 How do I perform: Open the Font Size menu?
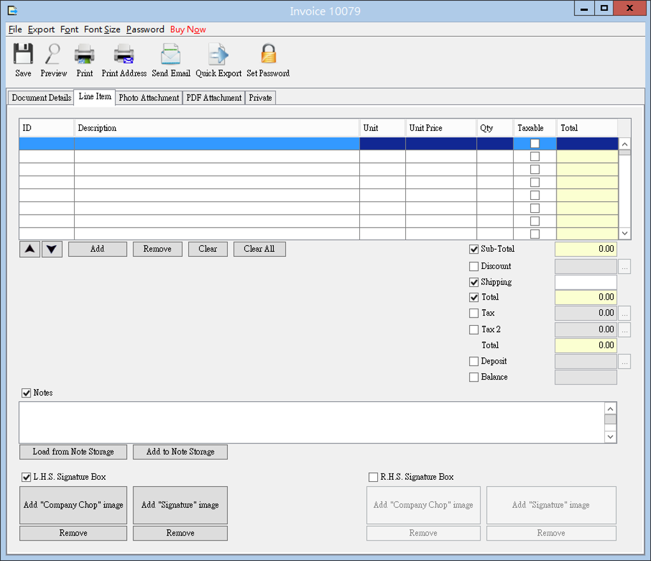(x=102, y=29)
